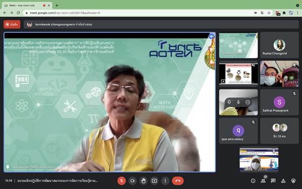
Task: Open meeting details info icon
Action: [x=253, y=181]
